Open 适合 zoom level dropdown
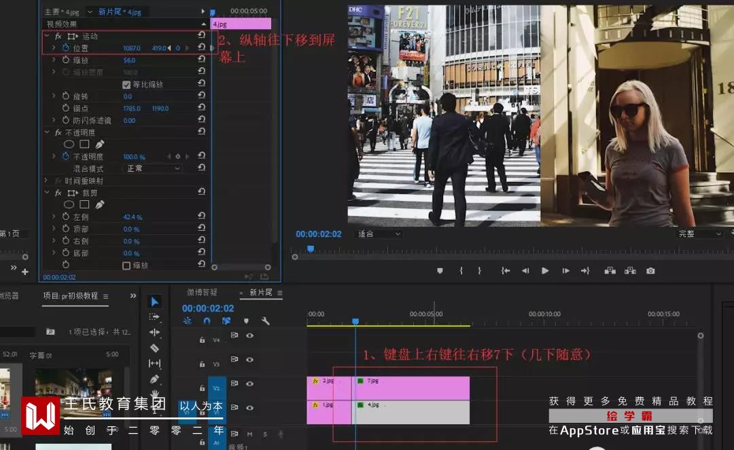 tap(379, 233)
